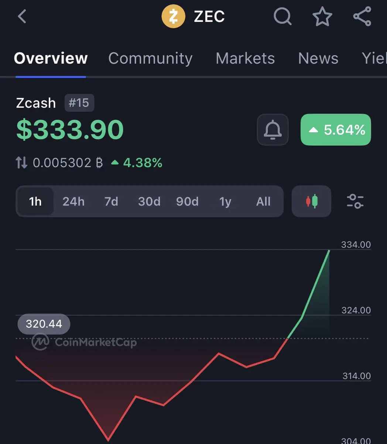Open the partially visible Yield tab
Viewport: 387px width, 444px height.
point(374,58)
